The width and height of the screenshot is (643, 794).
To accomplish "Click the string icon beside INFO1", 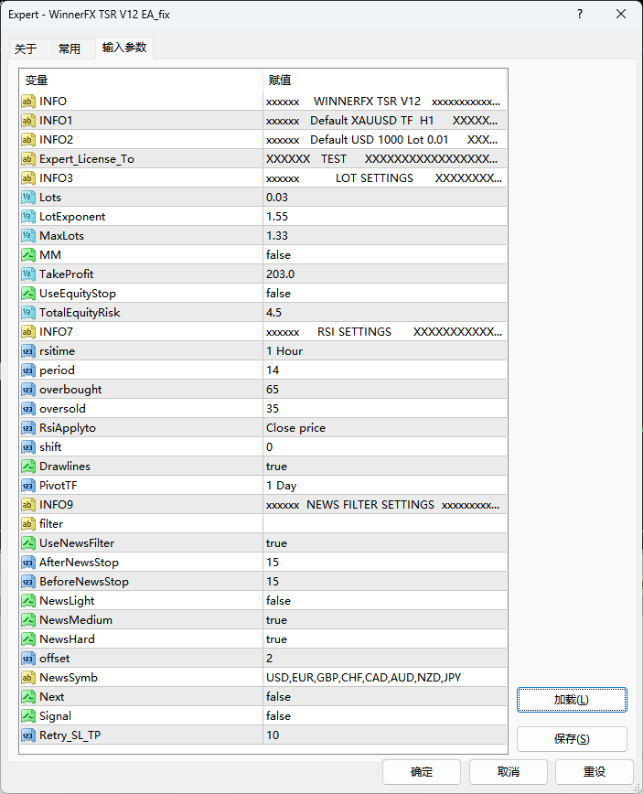I will (x=28, y=121).
